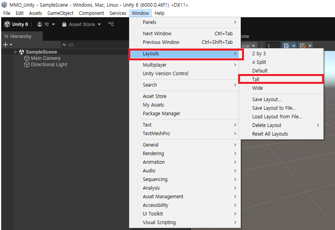
Task: Open the Analysis submenu
Action: [x=185, y=188]
